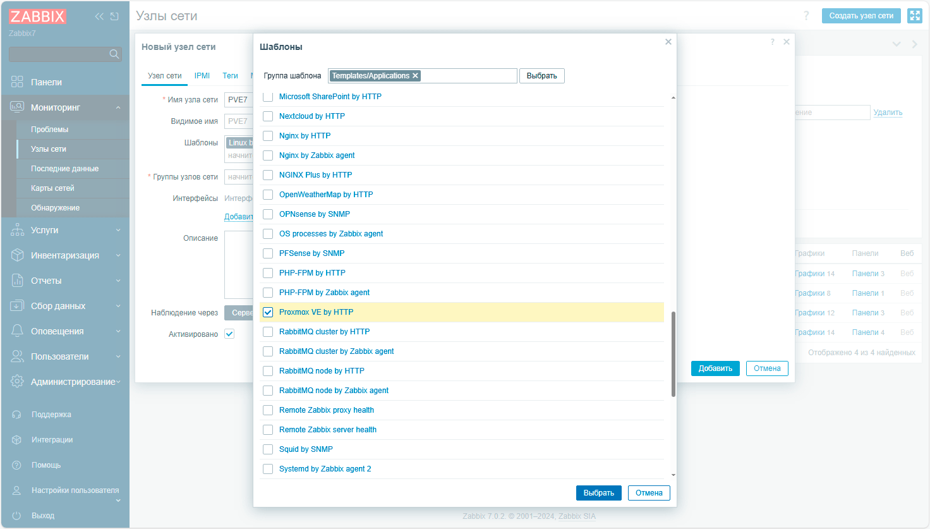The height and width of the screenshot is (529, 930).
Task: Close the Шаблоны dialog with X
Action: pyautogui.click(x=668, y=42)
